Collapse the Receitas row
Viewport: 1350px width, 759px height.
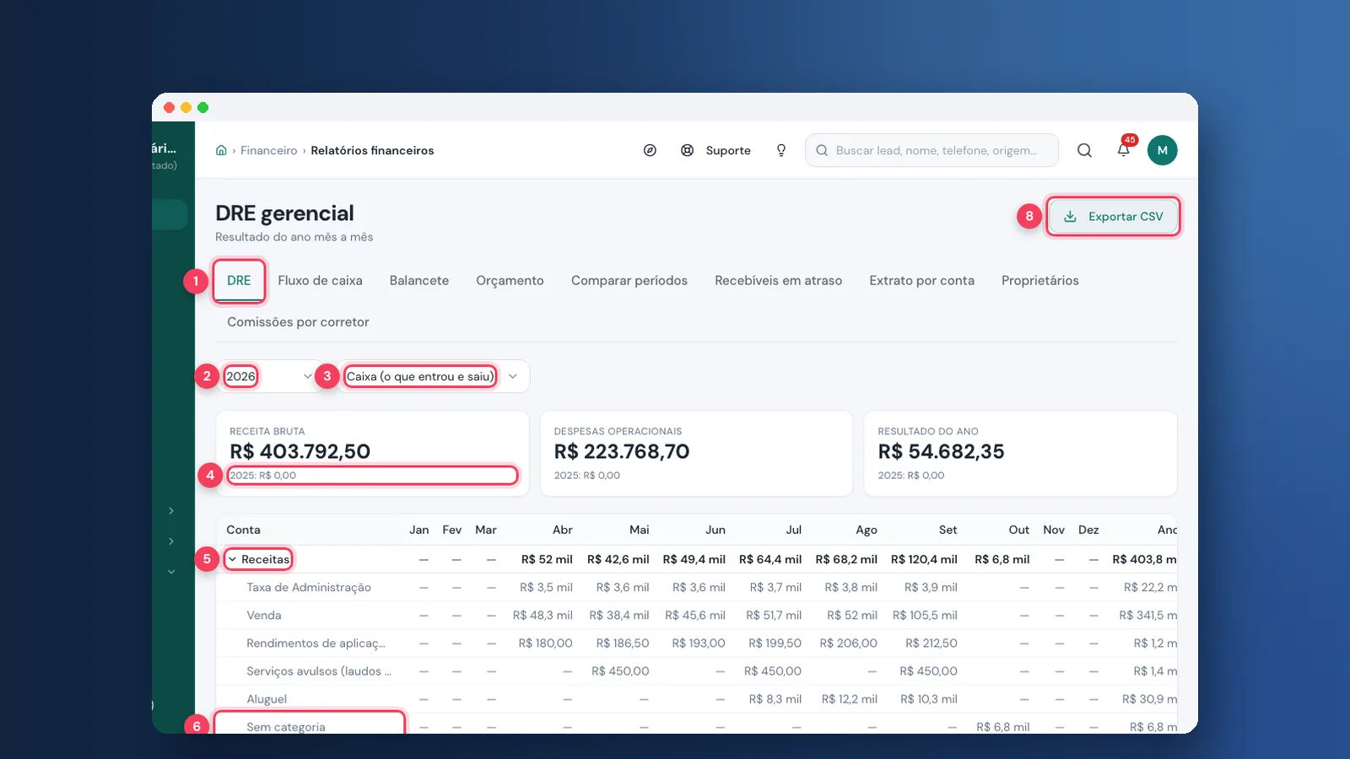pyautogui.click(x=258, y=559)
